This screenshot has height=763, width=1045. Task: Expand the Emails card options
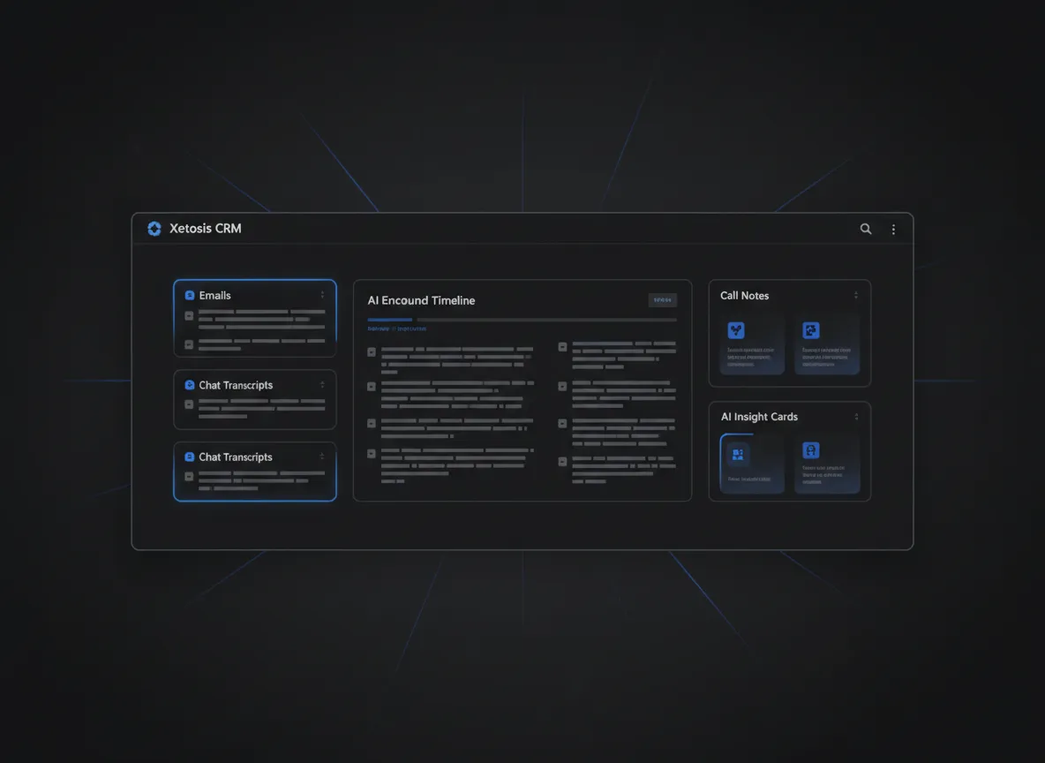322,295
